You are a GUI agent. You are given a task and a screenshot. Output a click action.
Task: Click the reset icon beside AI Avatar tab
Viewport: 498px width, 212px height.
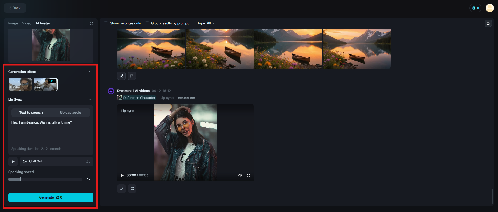tap(91, 23)
